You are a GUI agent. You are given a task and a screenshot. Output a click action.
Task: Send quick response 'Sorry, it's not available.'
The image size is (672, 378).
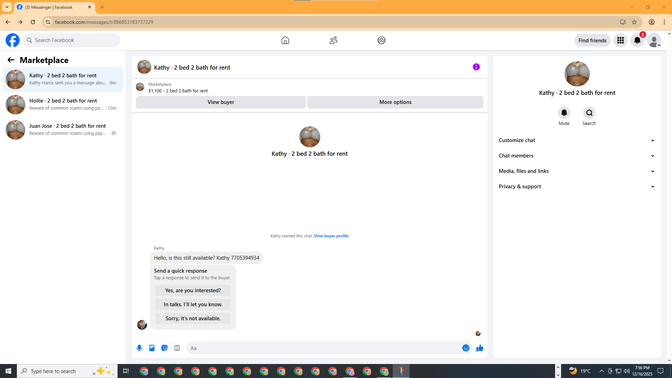[x=193, y=318]
